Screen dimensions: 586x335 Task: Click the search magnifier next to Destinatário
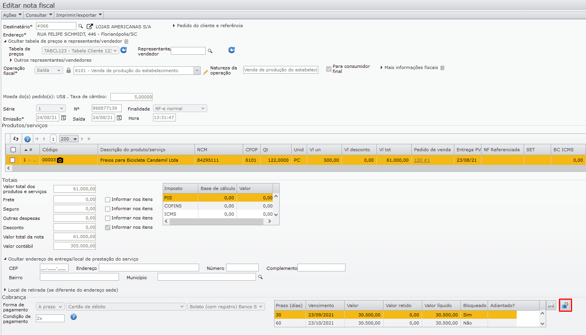point(81,26)
